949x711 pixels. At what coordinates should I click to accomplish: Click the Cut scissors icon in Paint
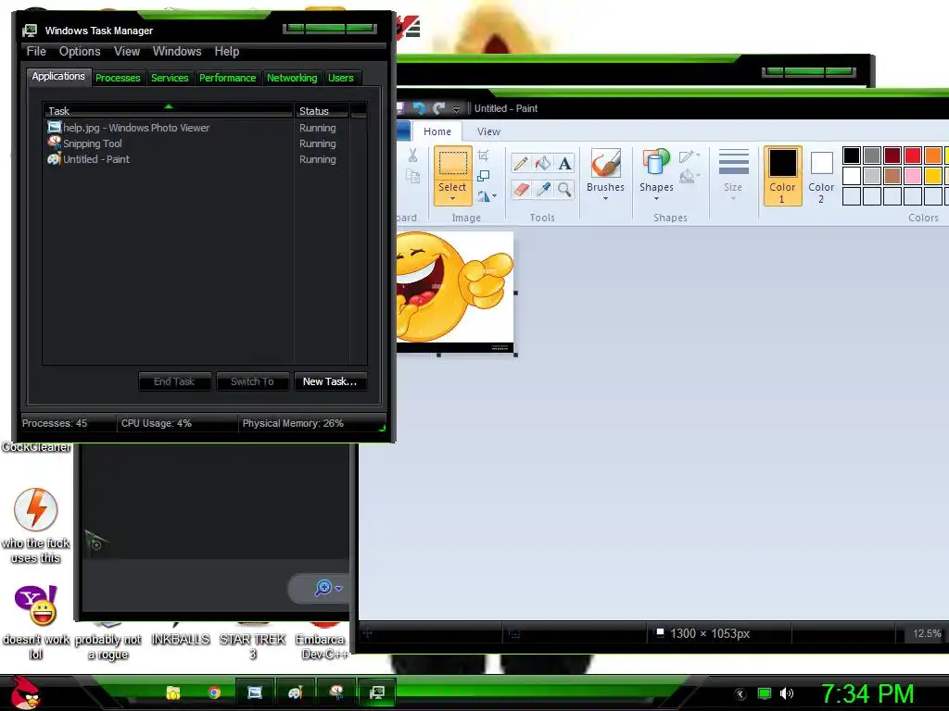coord(412,156)
